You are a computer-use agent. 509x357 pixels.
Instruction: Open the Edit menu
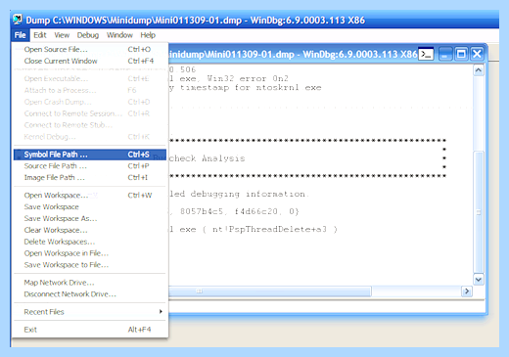(40, 35)
